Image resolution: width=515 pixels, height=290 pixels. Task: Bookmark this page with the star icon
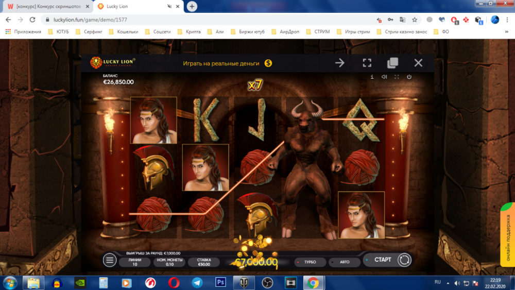tap(415, 20)
